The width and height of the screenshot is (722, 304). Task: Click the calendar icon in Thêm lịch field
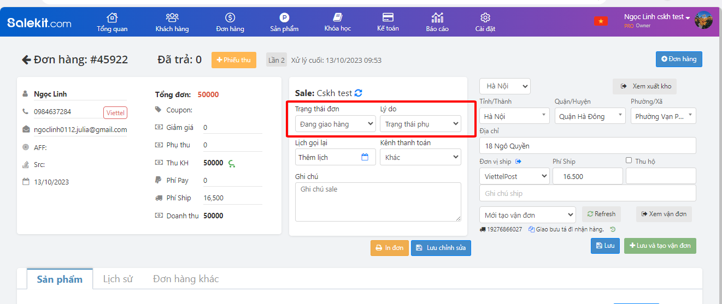[365, 157]
